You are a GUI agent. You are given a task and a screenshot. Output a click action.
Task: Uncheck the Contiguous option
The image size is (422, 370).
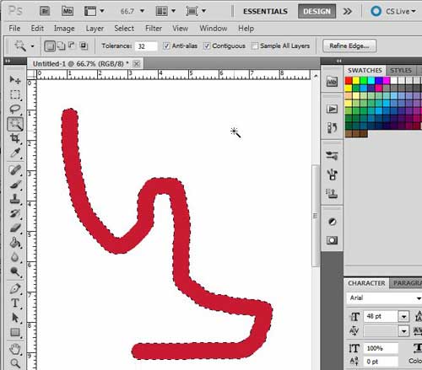point(207,46)
